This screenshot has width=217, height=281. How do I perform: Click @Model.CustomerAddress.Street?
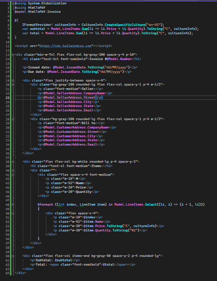71,132
